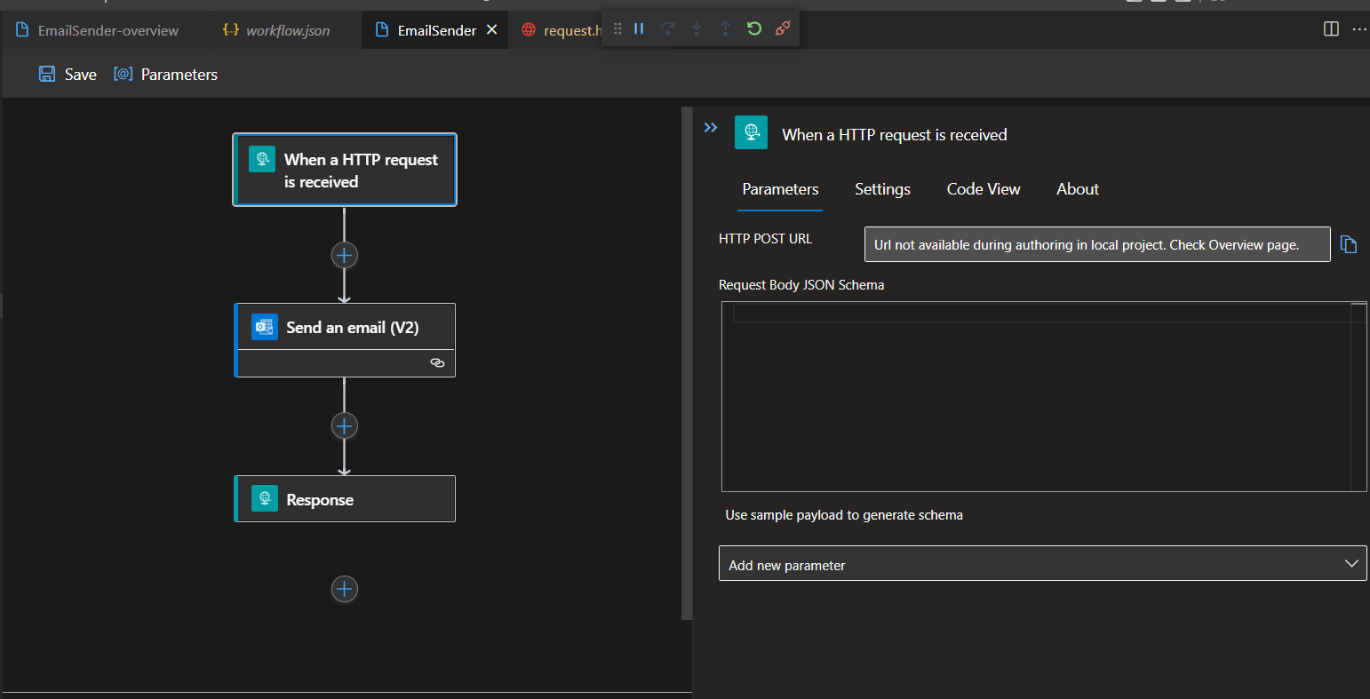Save the EmailSender workflow
The height and width of the screenshot is (699, 1370).
(x=68, y=74)
